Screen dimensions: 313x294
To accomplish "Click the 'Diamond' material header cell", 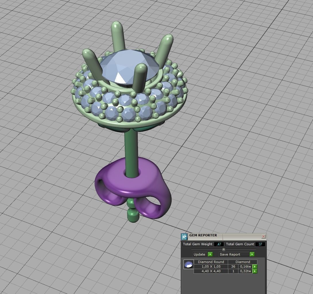I will 243,262.
